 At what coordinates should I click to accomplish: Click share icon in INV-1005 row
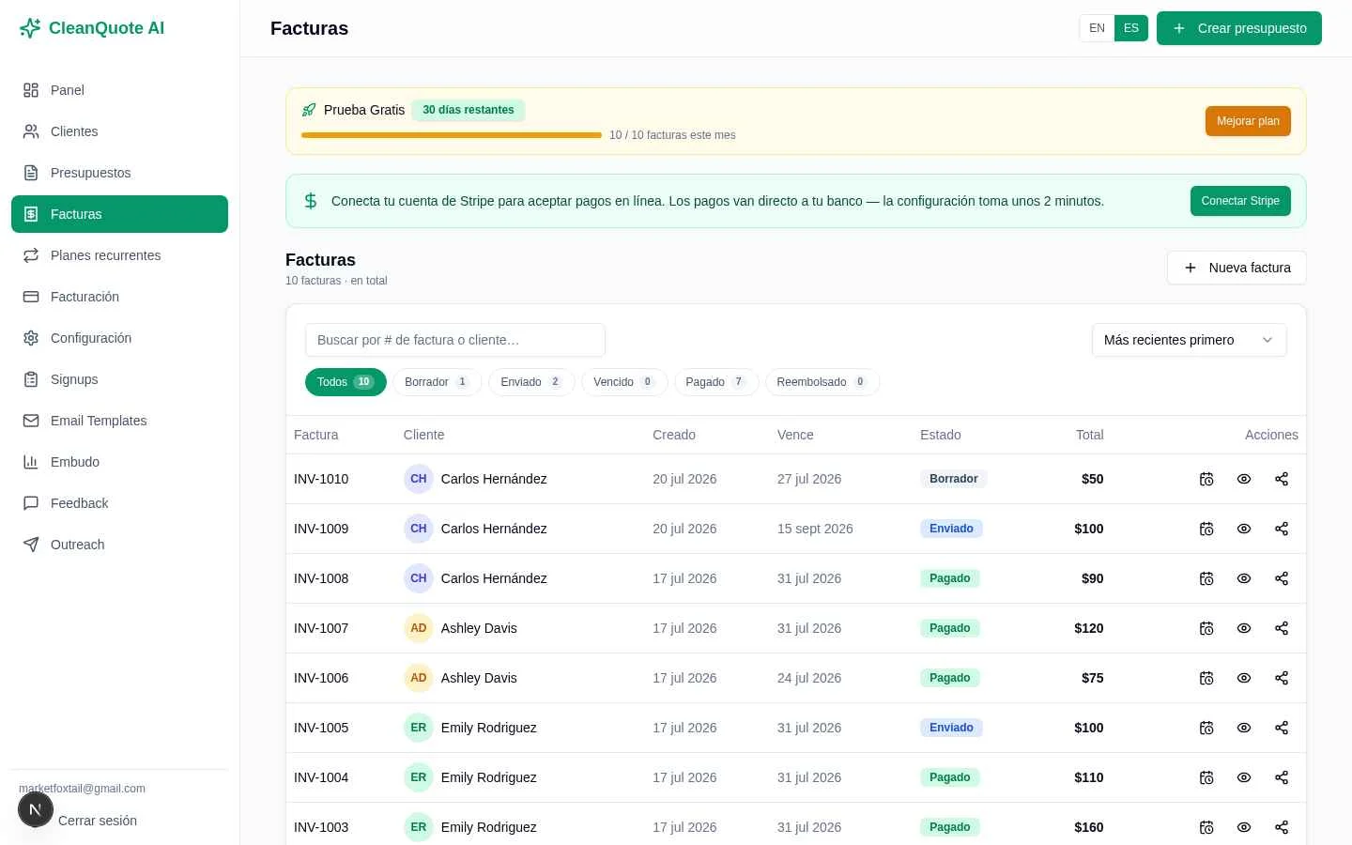[1282, 728]
